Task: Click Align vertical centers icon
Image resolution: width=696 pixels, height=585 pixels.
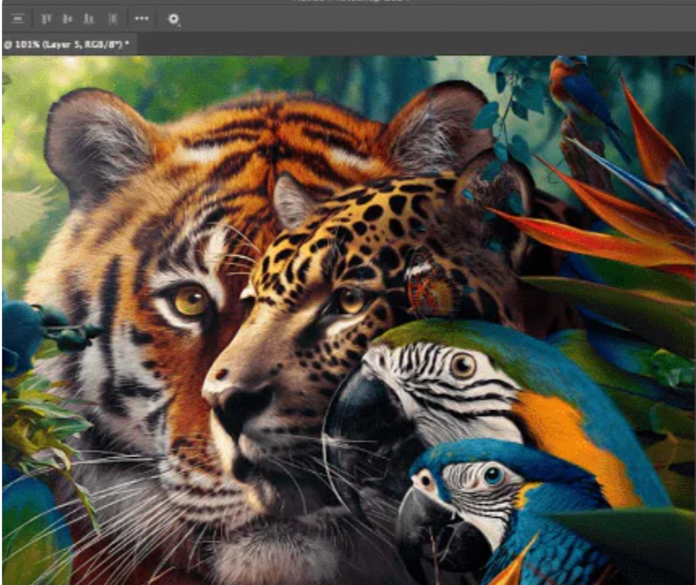Action: 67,18
